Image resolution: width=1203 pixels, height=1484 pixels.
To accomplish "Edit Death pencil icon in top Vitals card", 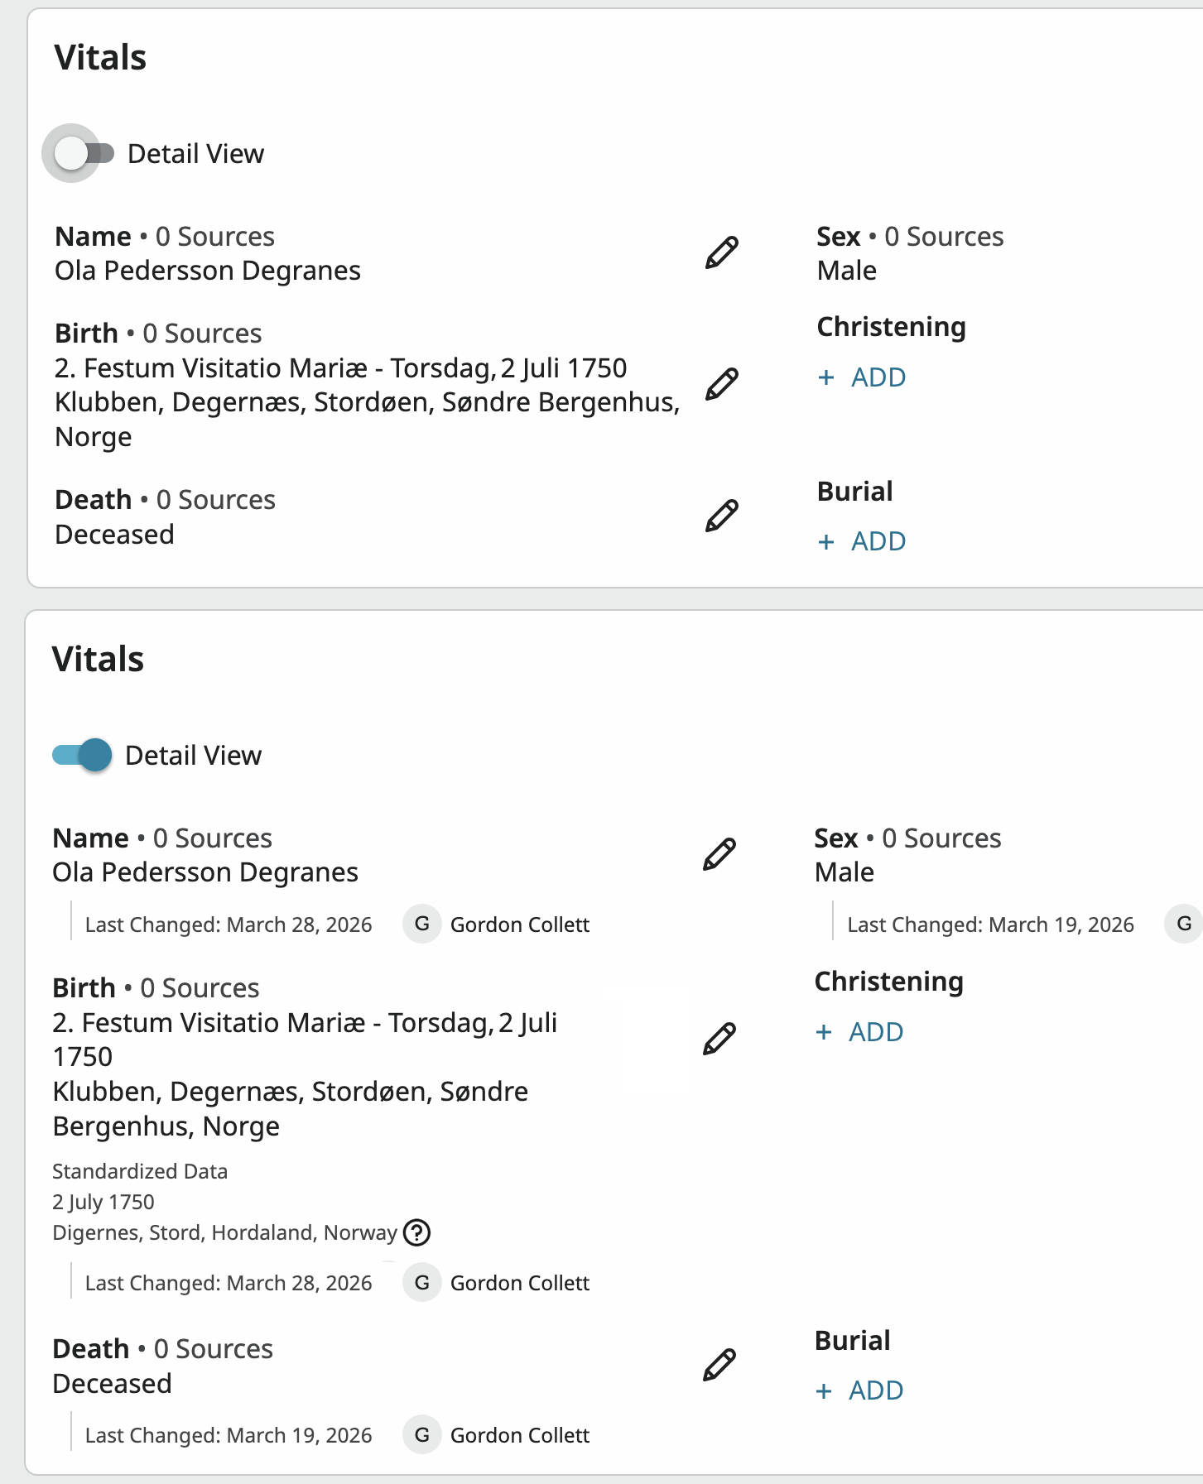I will tap(721, 516).
